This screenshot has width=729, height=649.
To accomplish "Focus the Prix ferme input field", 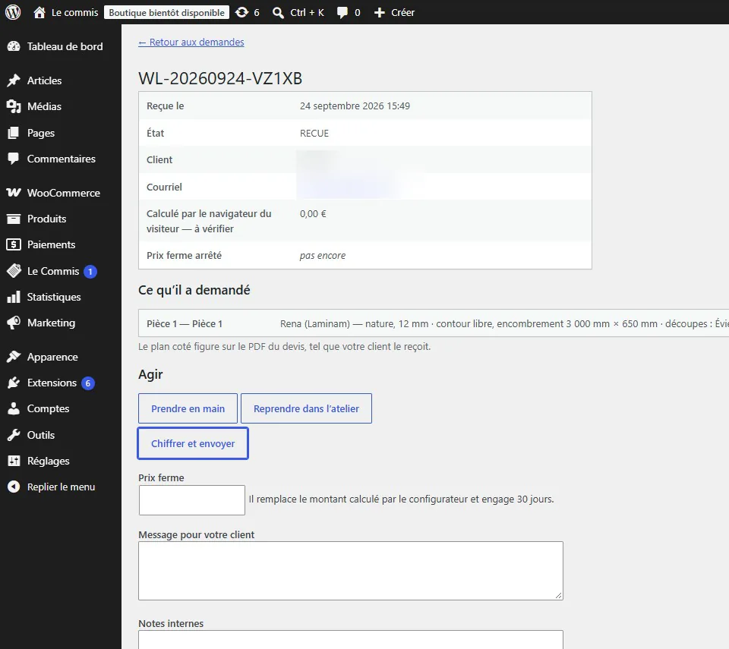I will [x=191, y=500].
